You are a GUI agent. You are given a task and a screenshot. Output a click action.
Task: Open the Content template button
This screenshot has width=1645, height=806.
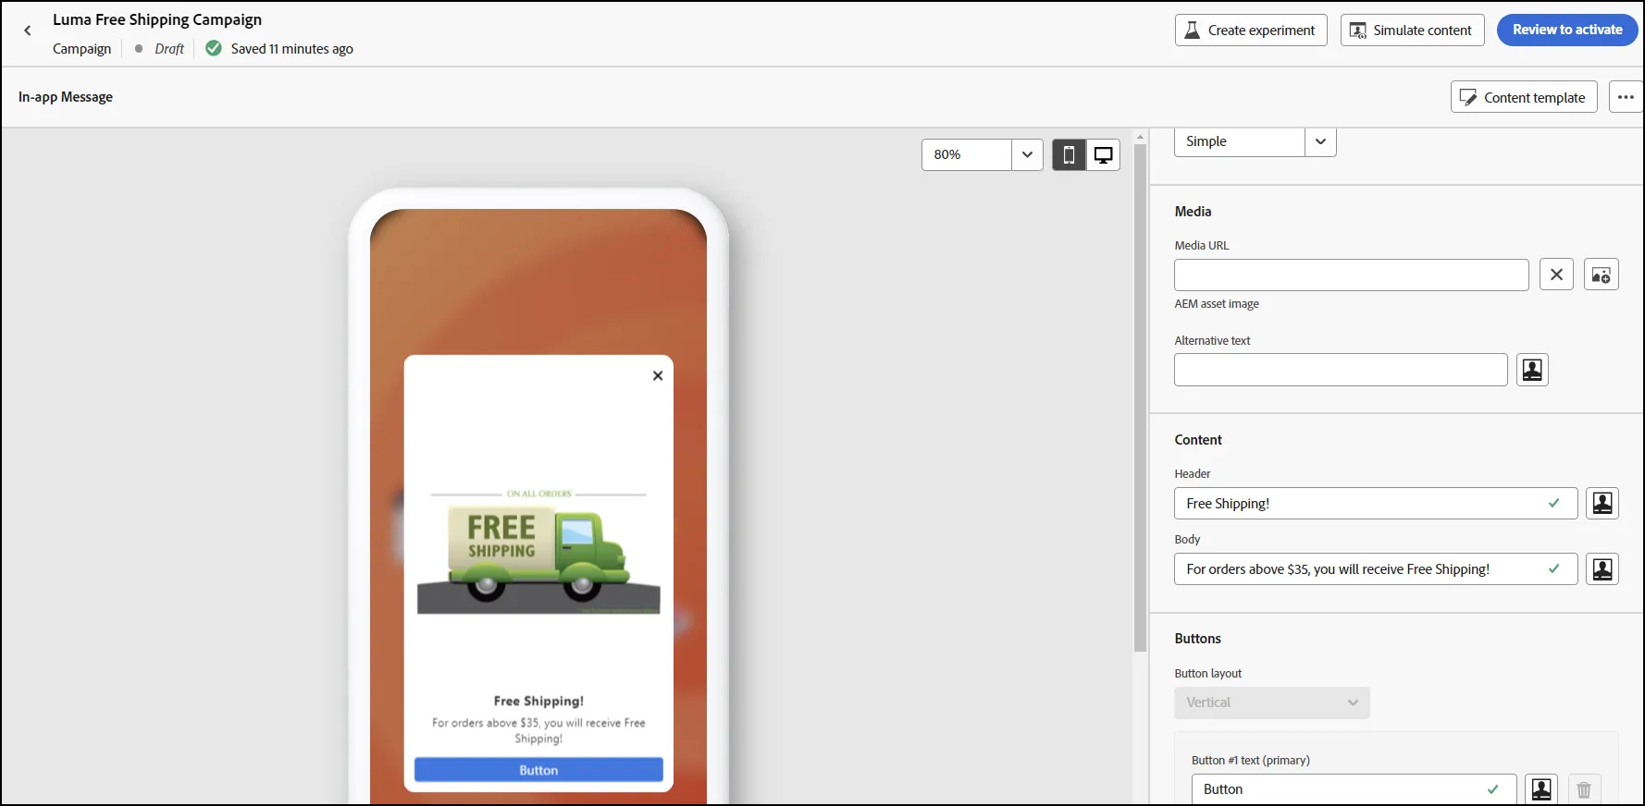pos(1524,97)
